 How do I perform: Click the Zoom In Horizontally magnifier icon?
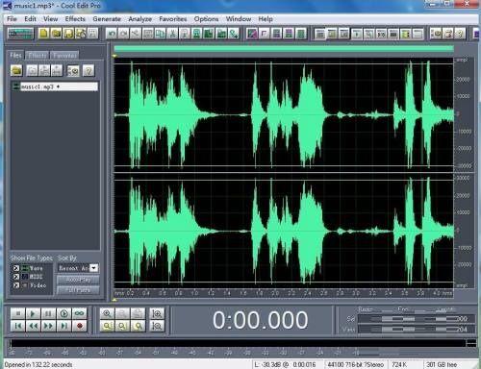107,313
